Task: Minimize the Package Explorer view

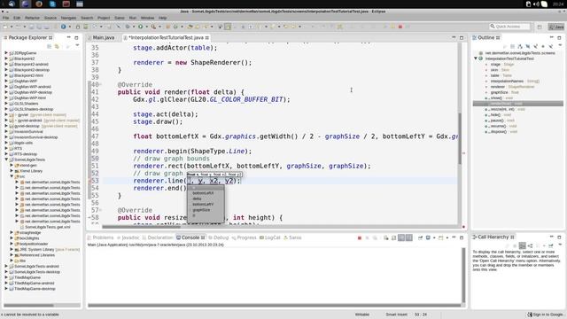Action: point(69,37)
